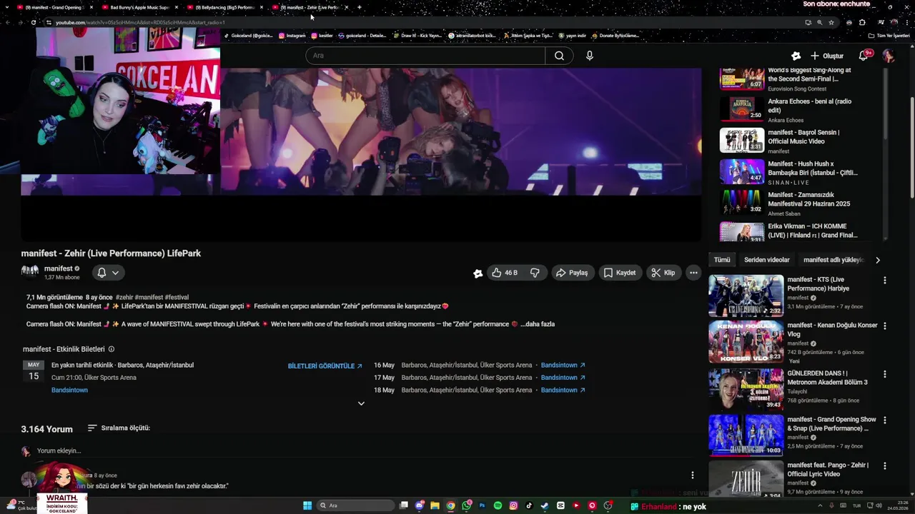Open the manifest channel name link
This screenshot has height=514, width=915.
coord(59,269)
